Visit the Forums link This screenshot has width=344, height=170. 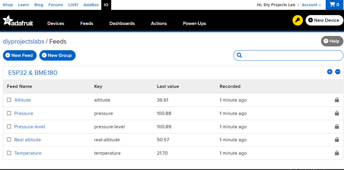[x=56, y=5]
